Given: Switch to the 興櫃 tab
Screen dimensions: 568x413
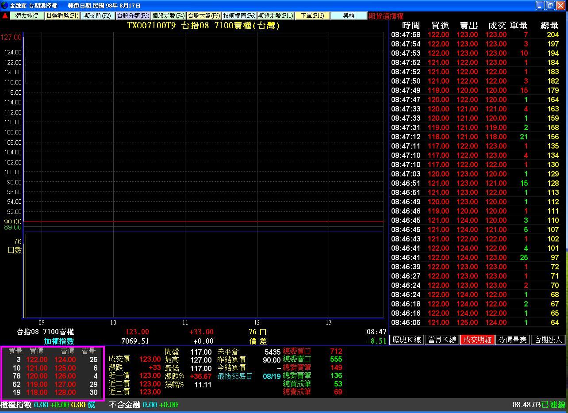Looking at the screenshot, I should point(349,15).
